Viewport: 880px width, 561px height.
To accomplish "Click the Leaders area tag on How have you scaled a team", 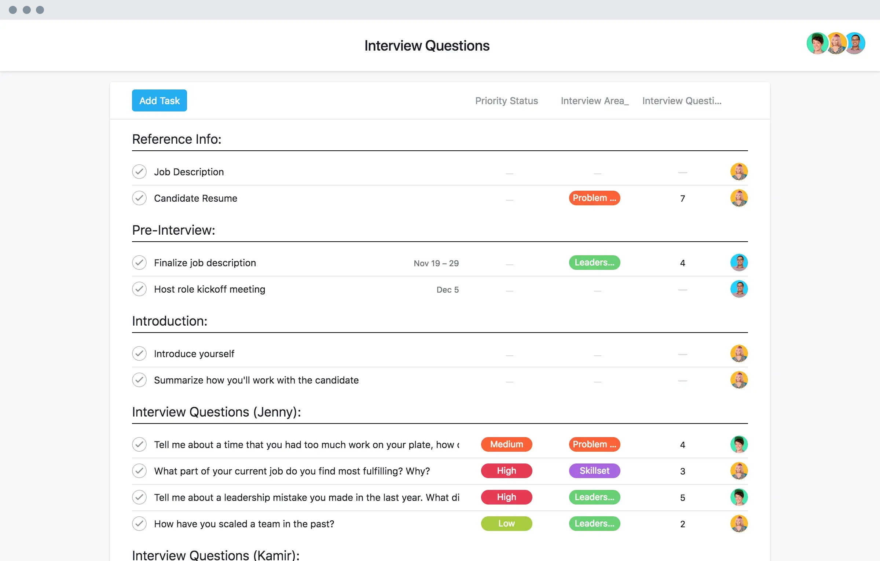I will tap(593, 523).
